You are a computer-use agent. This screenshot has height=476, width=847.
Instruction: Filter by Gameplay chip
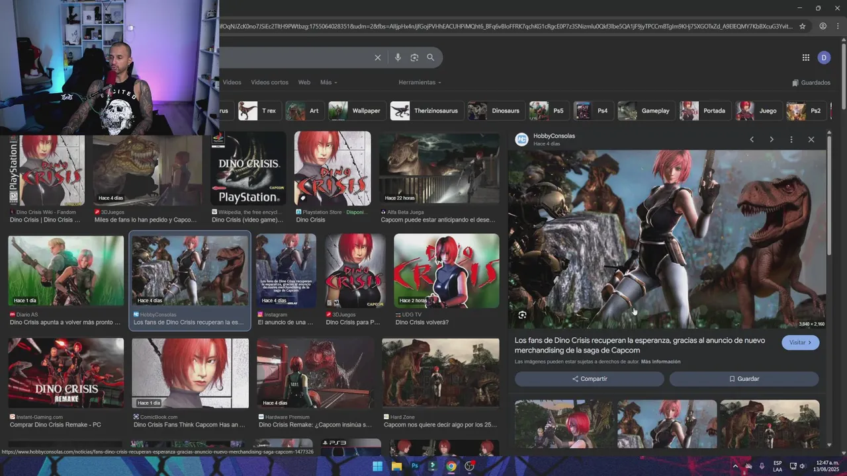pos(646,110)
